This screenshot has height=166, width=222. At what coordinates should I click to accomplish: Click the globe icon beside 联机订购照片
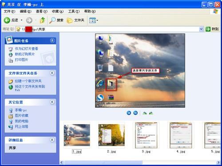pyautogui.click(x=11, y=54)
